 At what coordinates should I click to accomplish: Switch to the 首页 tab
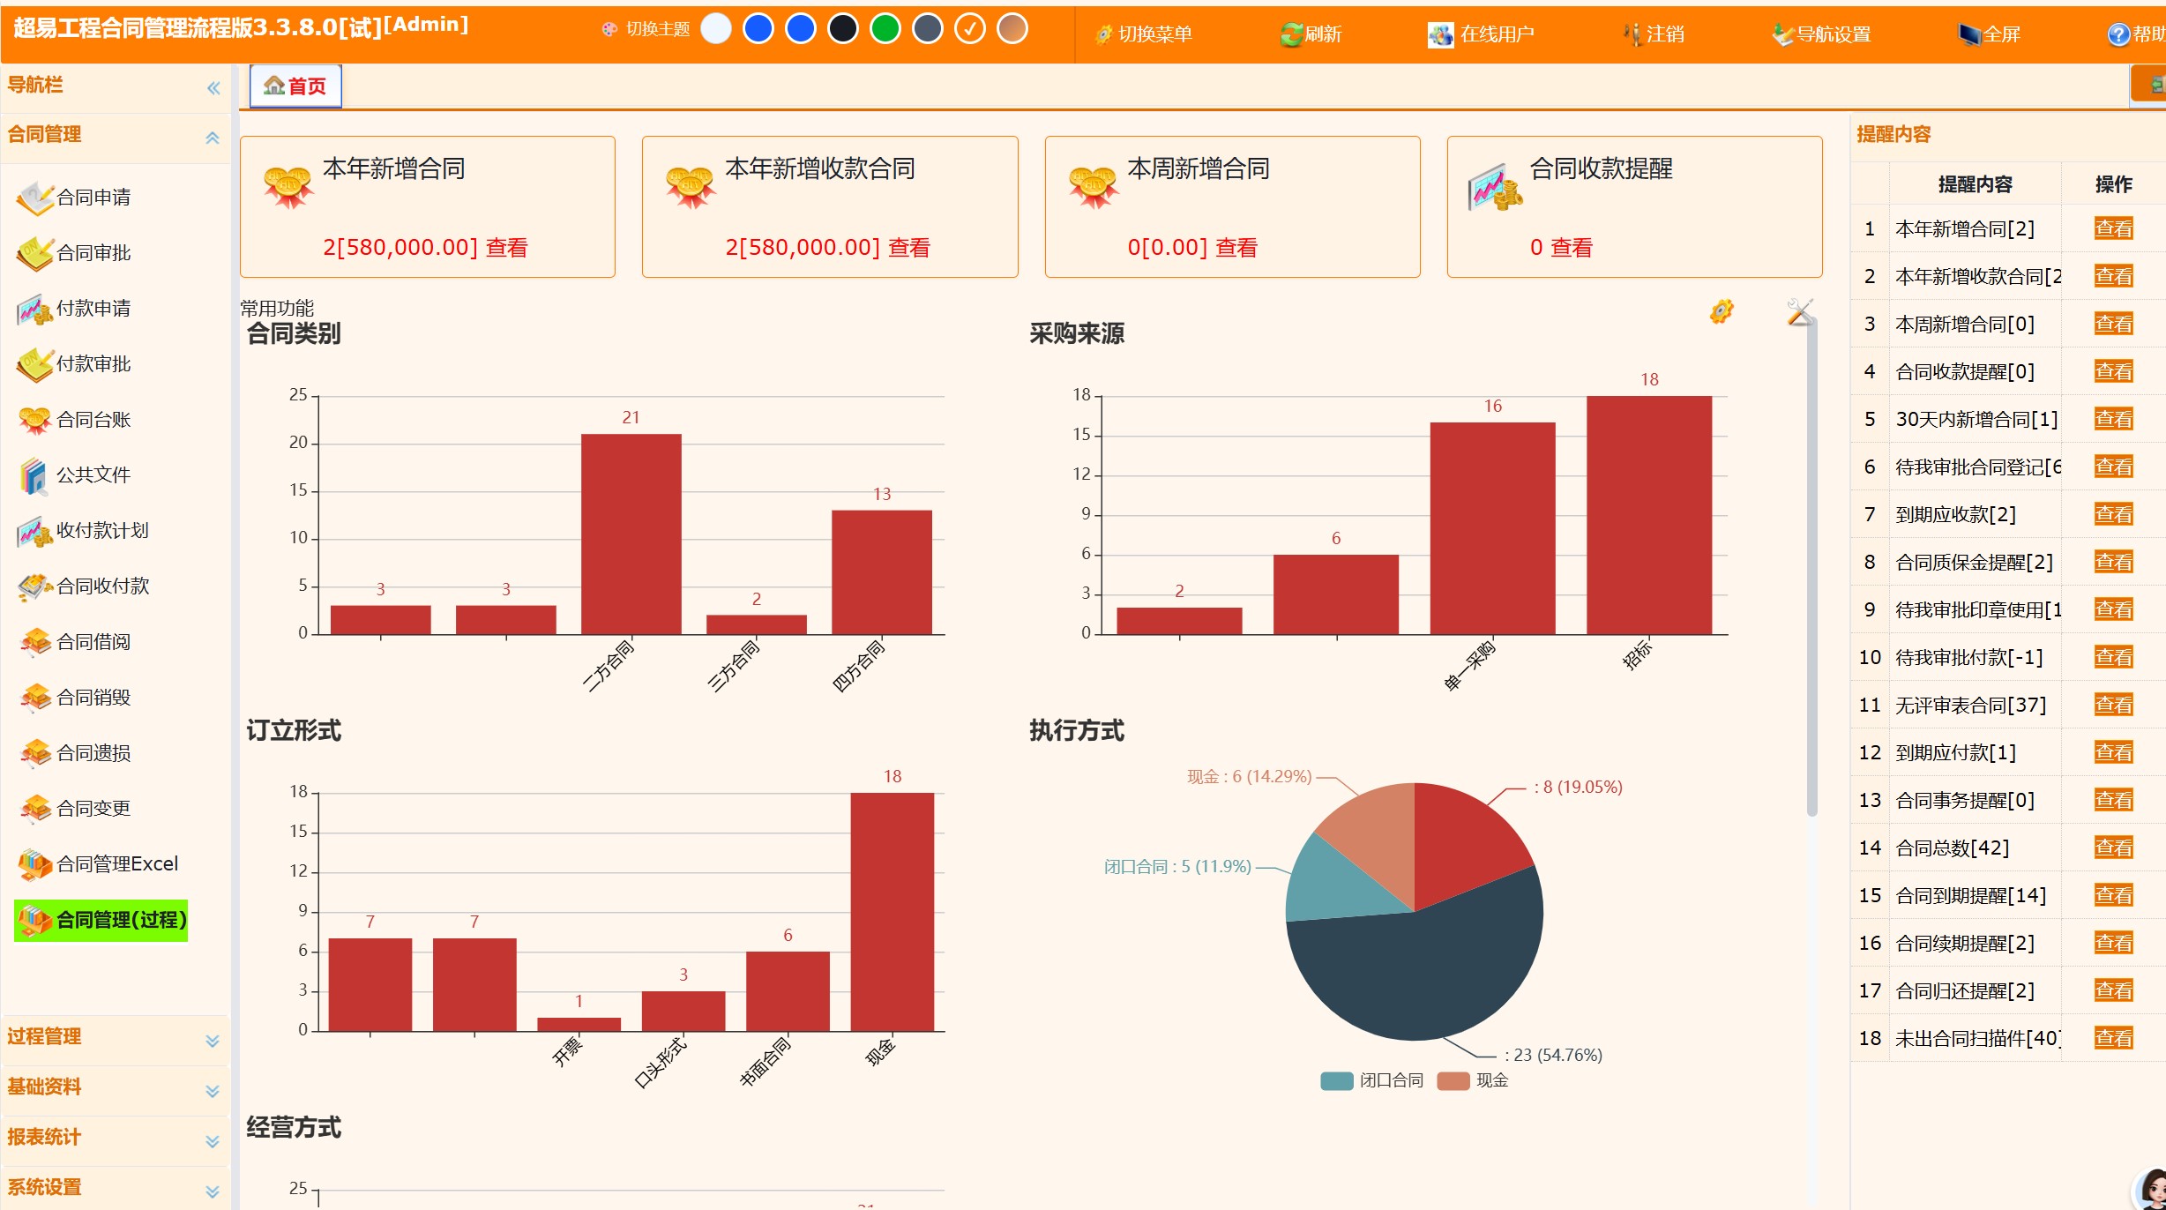point(295,86)
